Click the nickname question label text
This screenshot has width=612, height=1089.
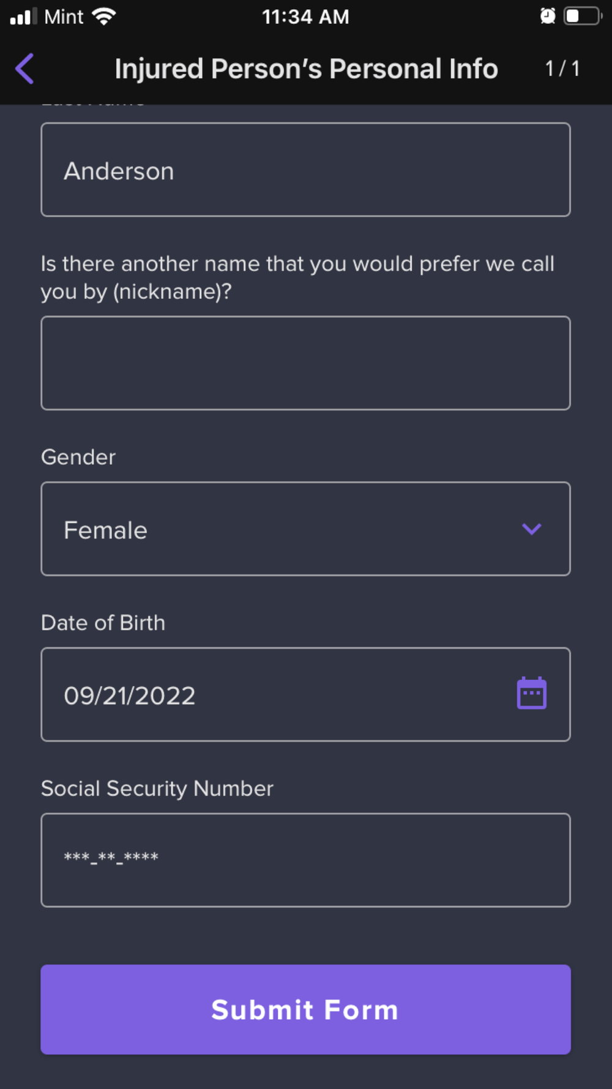(297, 277)
